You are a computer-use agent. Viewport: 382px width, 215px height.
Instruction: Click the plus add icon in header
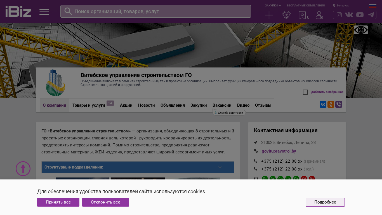(269, 15)
